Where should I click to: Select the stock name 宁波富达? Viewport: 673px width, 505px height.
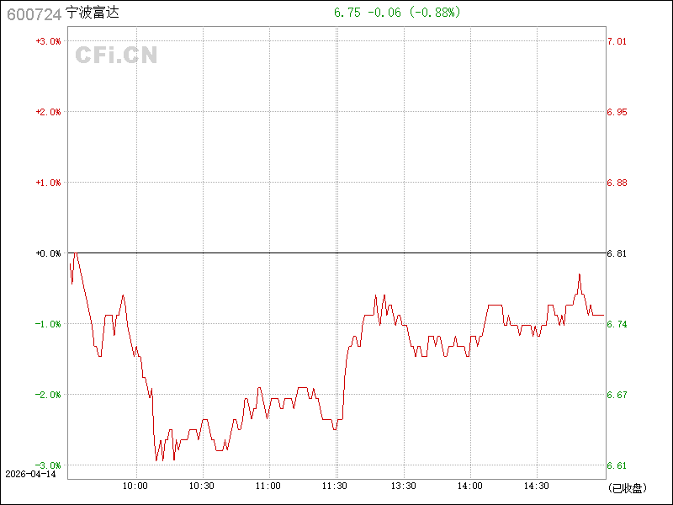click(93, 14)
